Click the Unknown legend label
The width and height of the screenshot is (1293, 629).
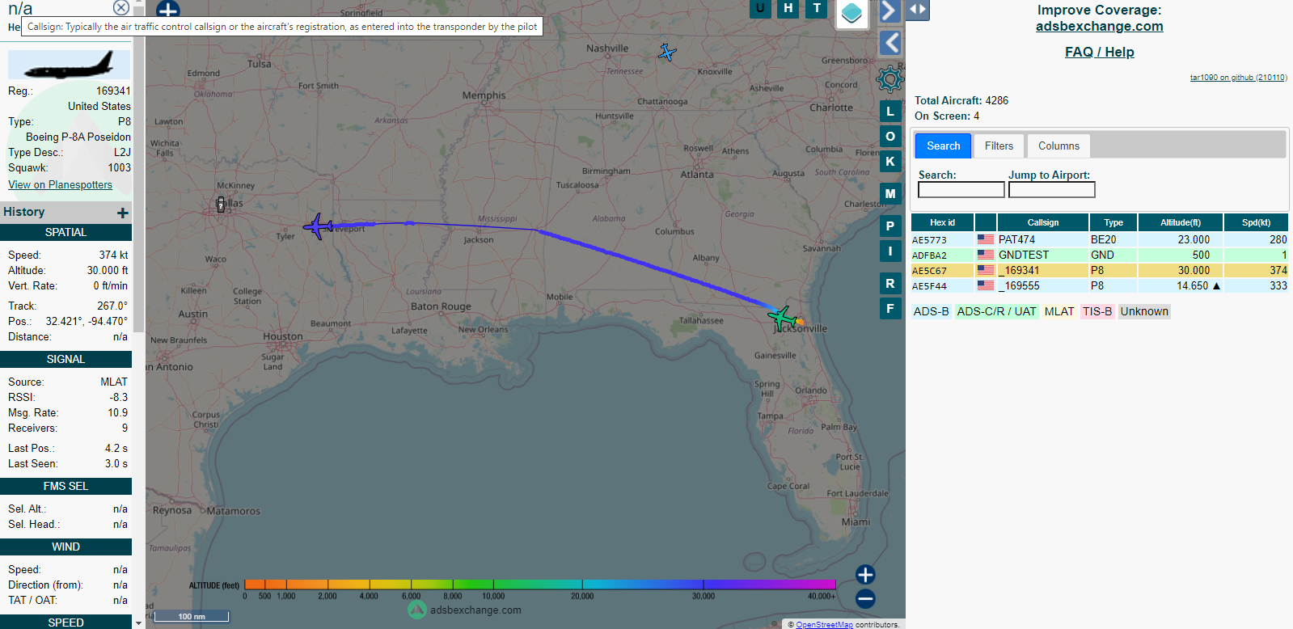(x=1144, y=312)
